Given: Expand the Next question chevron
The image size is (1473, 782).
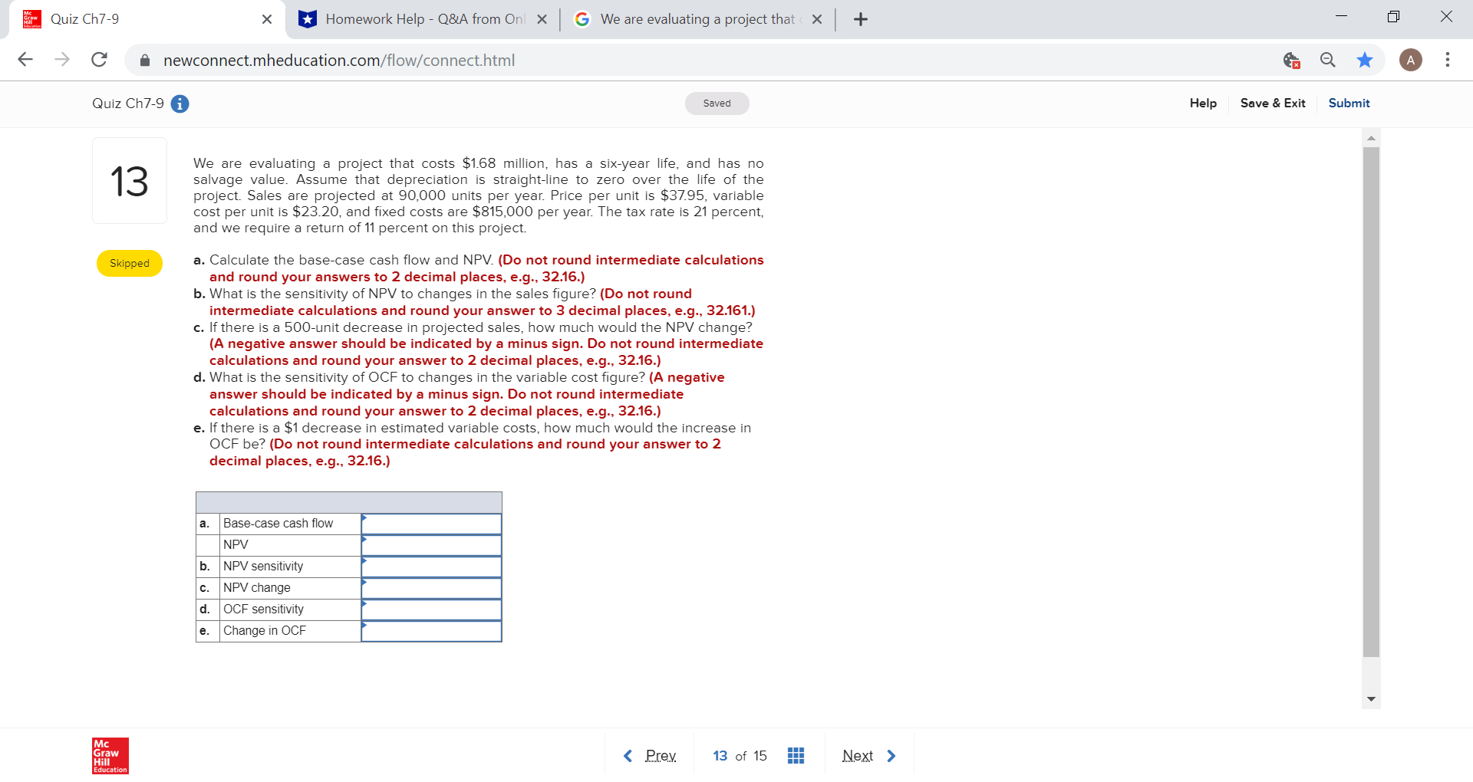Looking at the screenshot, I should 891,756.
